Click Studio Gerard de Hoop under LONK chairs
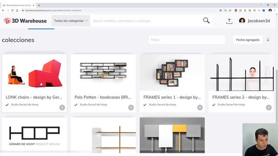The height and width of the screenshot is (156, 278). pos(24,104)
